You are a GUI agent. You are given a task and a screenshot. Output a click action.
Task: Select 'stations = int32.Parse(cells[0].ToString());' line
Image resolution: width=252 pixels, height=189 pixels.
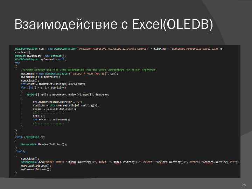click(x=66, y=105)
